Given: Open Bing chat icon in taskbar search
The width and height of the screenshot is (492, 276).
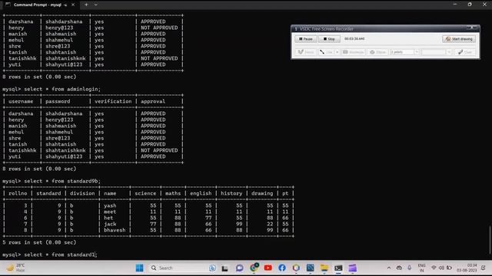Looking at the screenshot, I should tap(212, 268).
